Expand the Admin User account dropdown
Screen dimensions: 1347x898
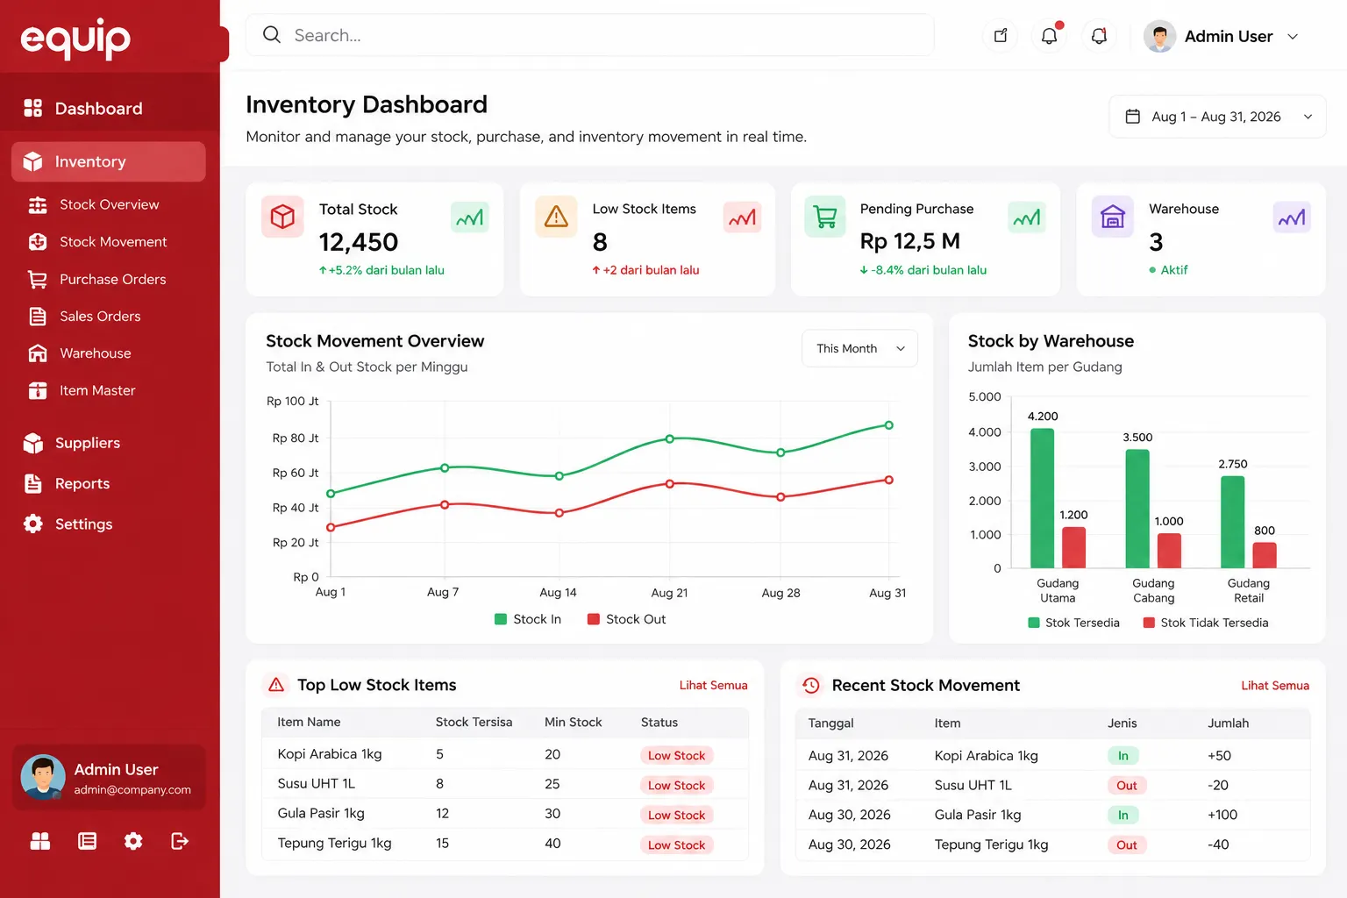pos(1293,37)
